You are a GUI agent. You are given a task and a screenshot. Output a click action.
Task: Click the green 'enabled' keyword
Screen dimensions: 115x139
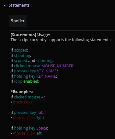[x=31, y=81]
